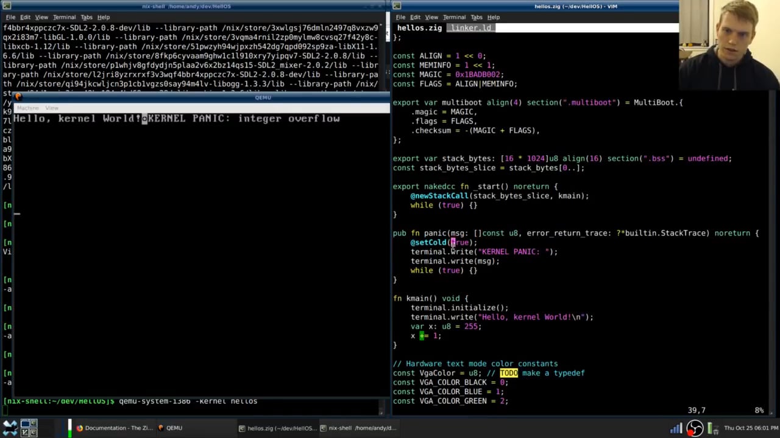Click the highlighted TODO comment in VIM

pyautogui.click(x=508, y=373)
